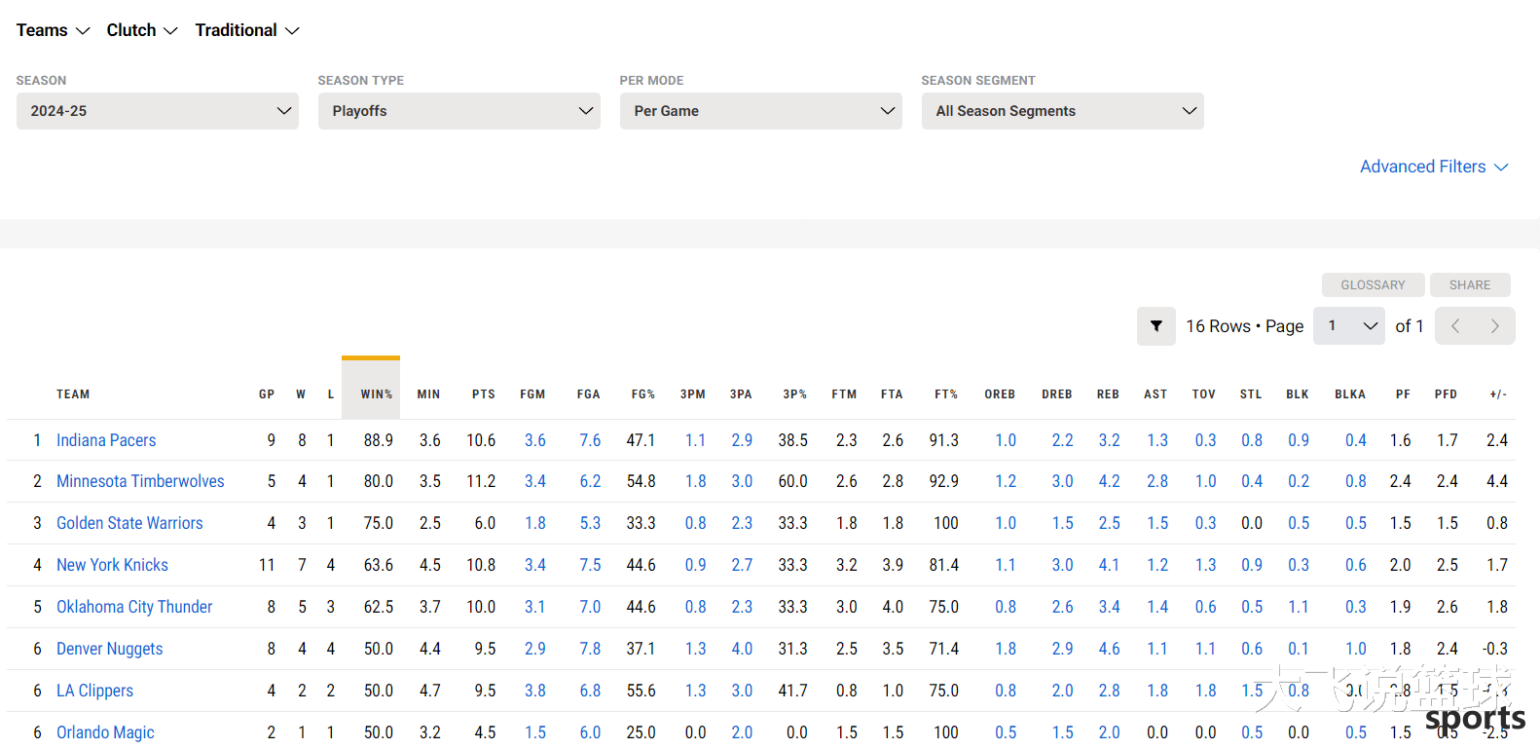
Task: Expand the Traditional stats menu
Action: pos(247,30)
